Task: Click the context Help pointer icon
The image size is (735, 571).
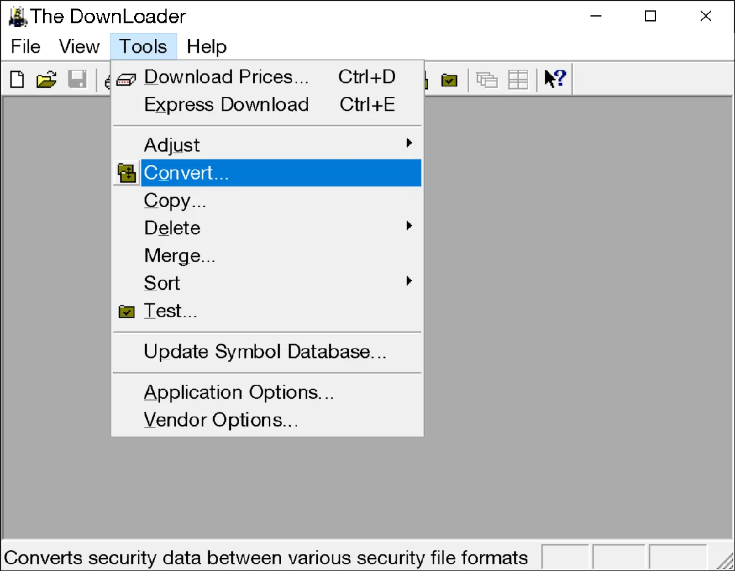Action: [x=555, y=80]
